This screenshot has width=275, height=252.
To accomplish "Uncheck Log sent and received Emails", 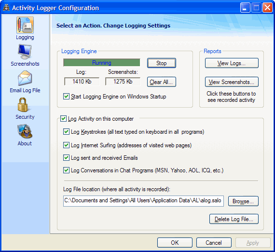I will tap(66, 157).
